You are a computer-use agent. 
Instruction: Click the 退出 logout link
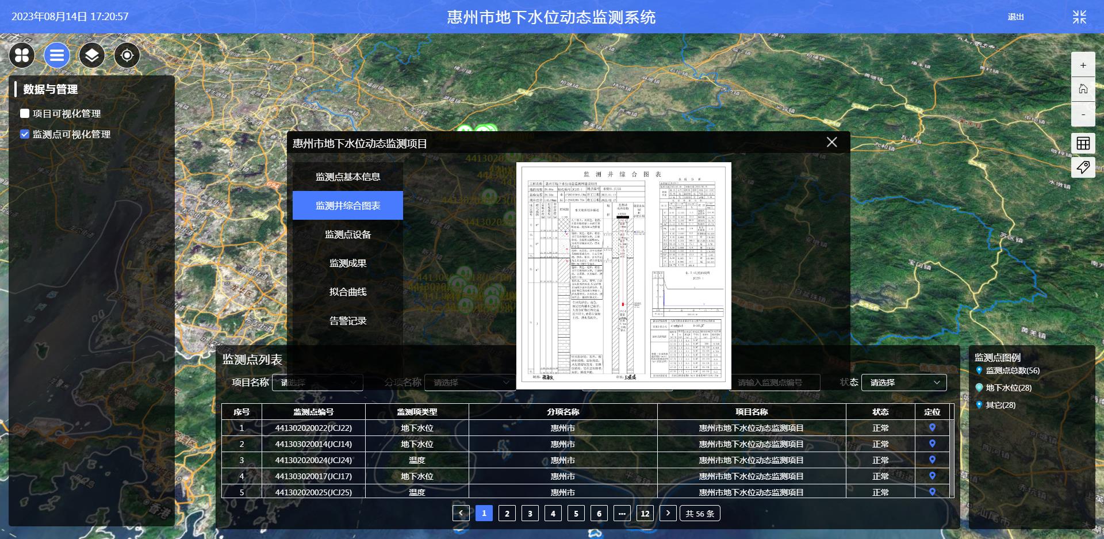[1015, 17]
